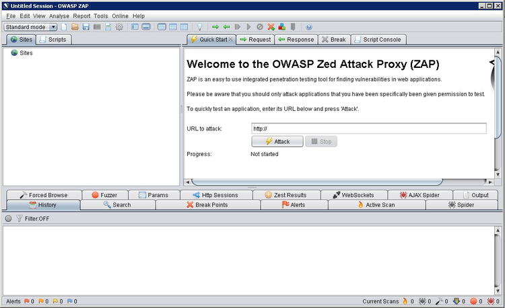Click the blue floppy Persist Session icon

coord(86,27)
